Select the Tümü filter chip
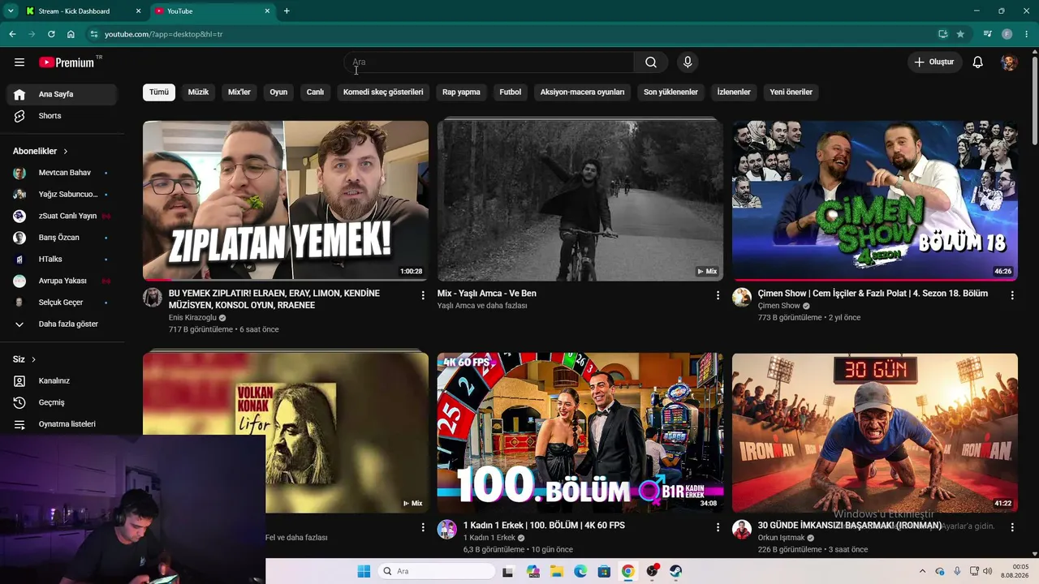The width and height of the screenshot is (1039, 584). [159, 92]
